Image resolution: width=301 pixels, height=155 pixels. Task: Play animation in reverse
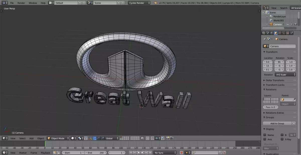[138, 153]
